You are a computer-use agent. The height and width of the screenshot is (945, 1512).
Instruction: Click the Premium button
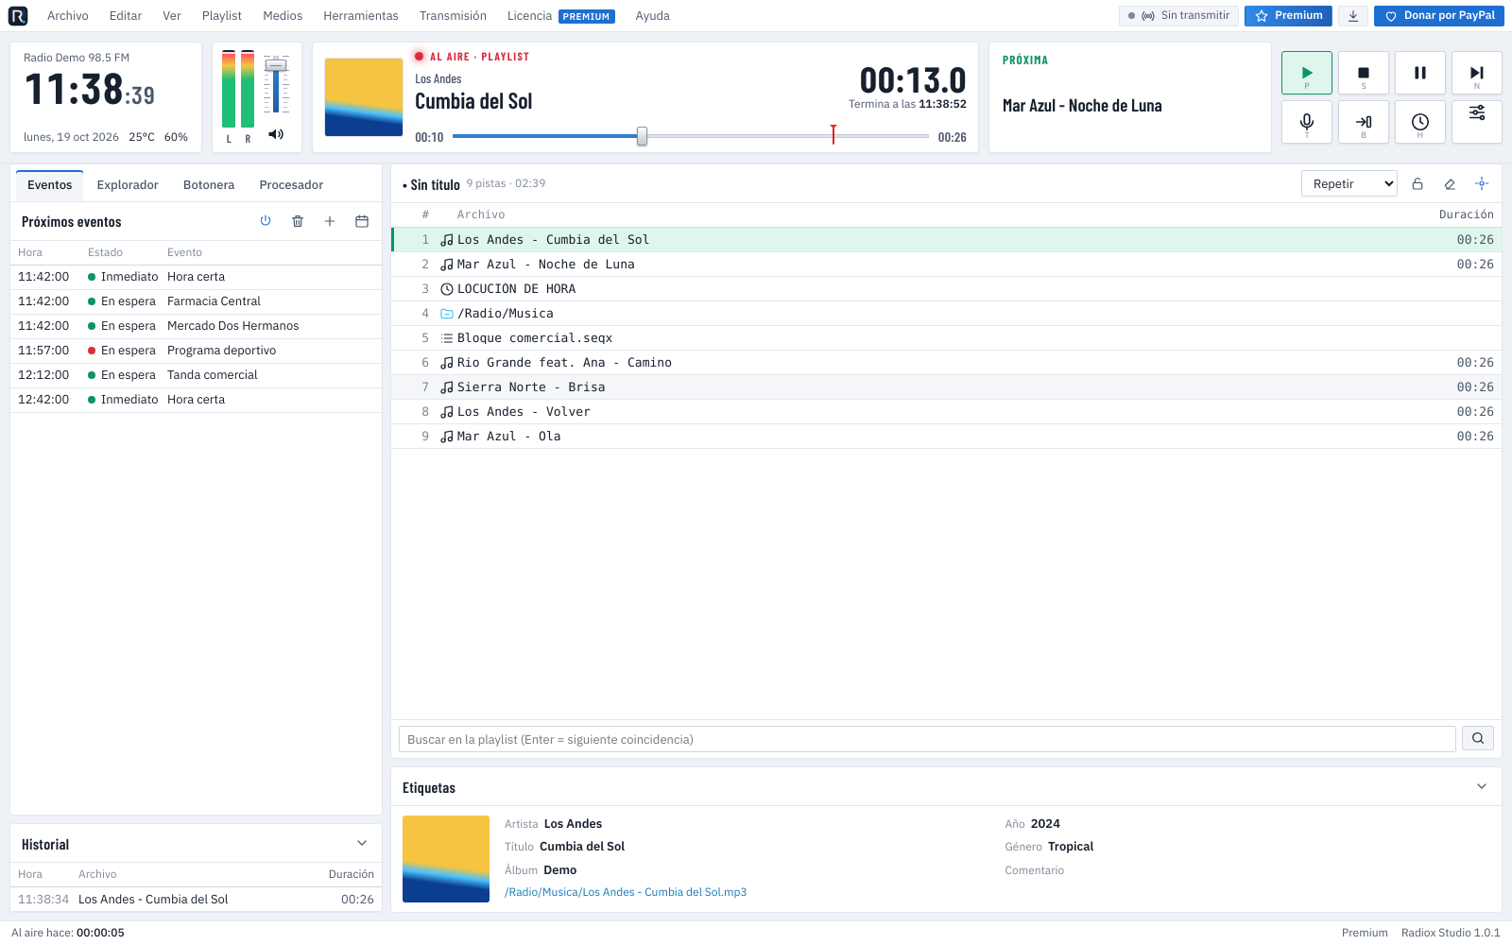[x=1288, y=16]
